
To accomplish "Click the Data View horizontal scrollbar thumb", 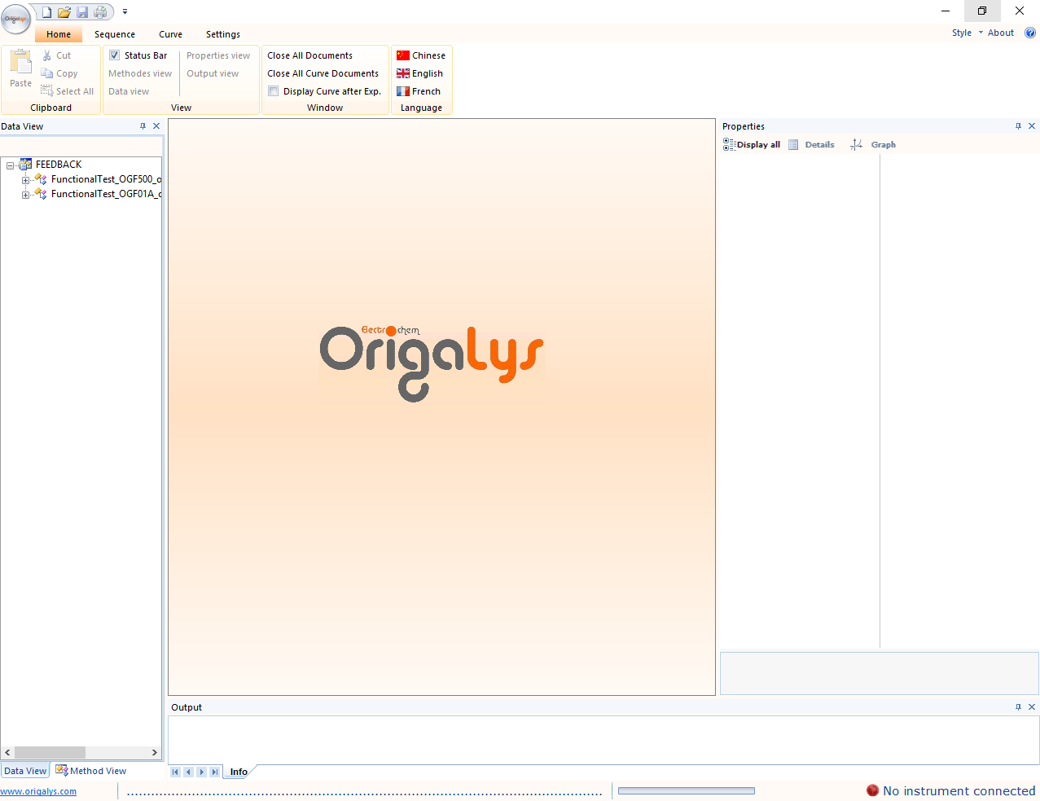I will click(50, 752).
